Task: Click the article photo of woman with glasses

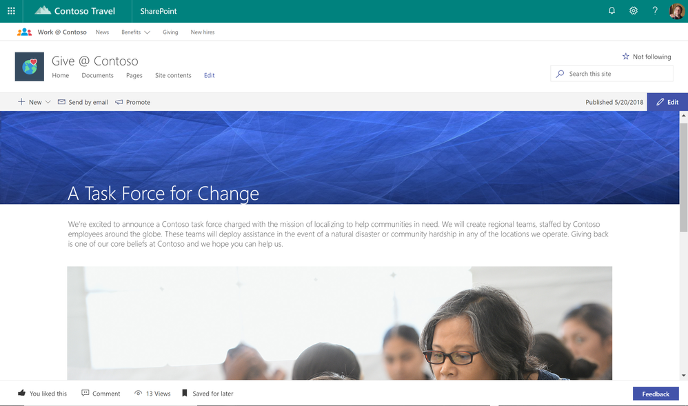Action: [x=340, y=323]
